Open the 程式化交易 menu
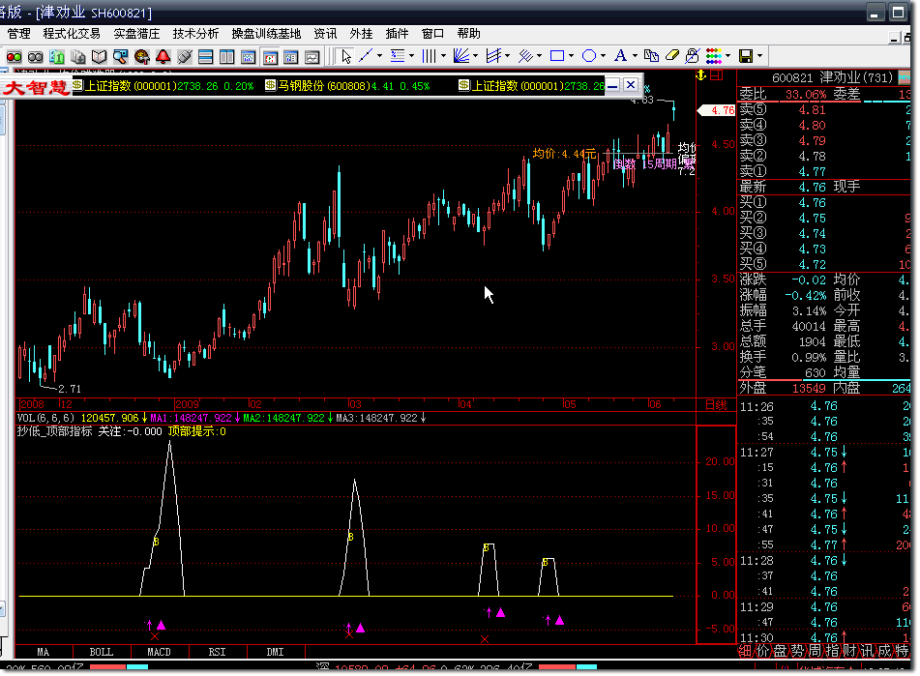Image resolution: width=920 pixels, height=676 pixels. [x=72, y=34]
